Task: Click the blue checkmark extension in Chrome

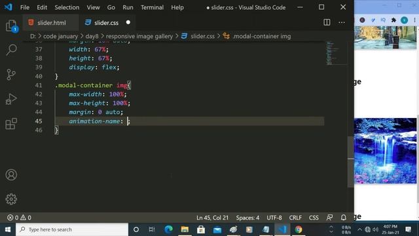Action: 373,20
